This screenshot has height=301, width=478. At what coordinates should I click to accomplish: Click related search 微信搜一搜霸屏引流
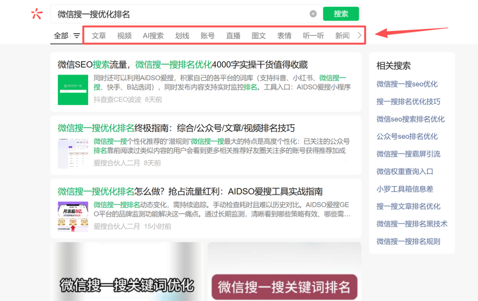point(408,154)
